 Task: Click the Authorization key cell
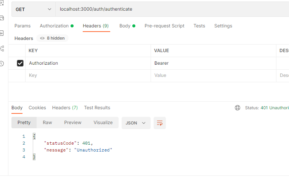tap(88, 63)
